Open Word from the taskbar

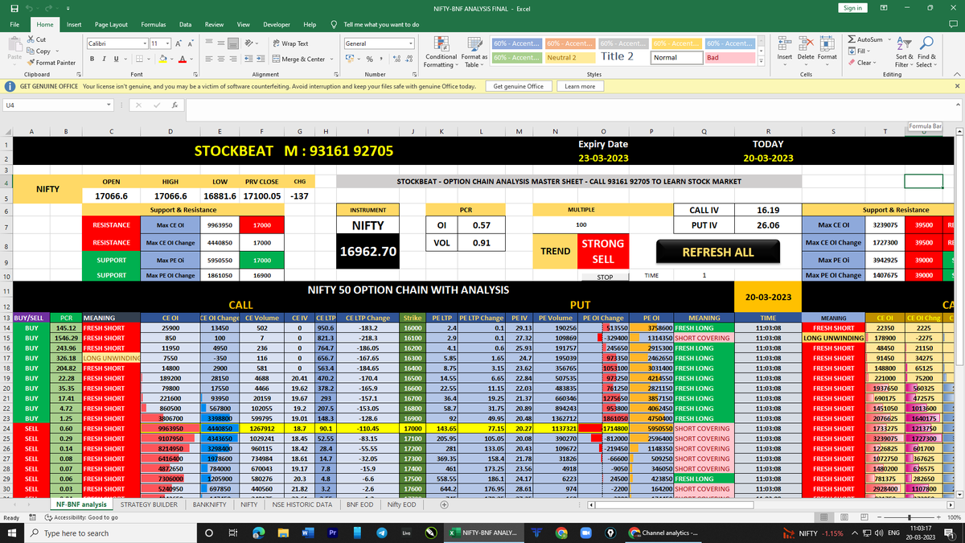[307, 533]
